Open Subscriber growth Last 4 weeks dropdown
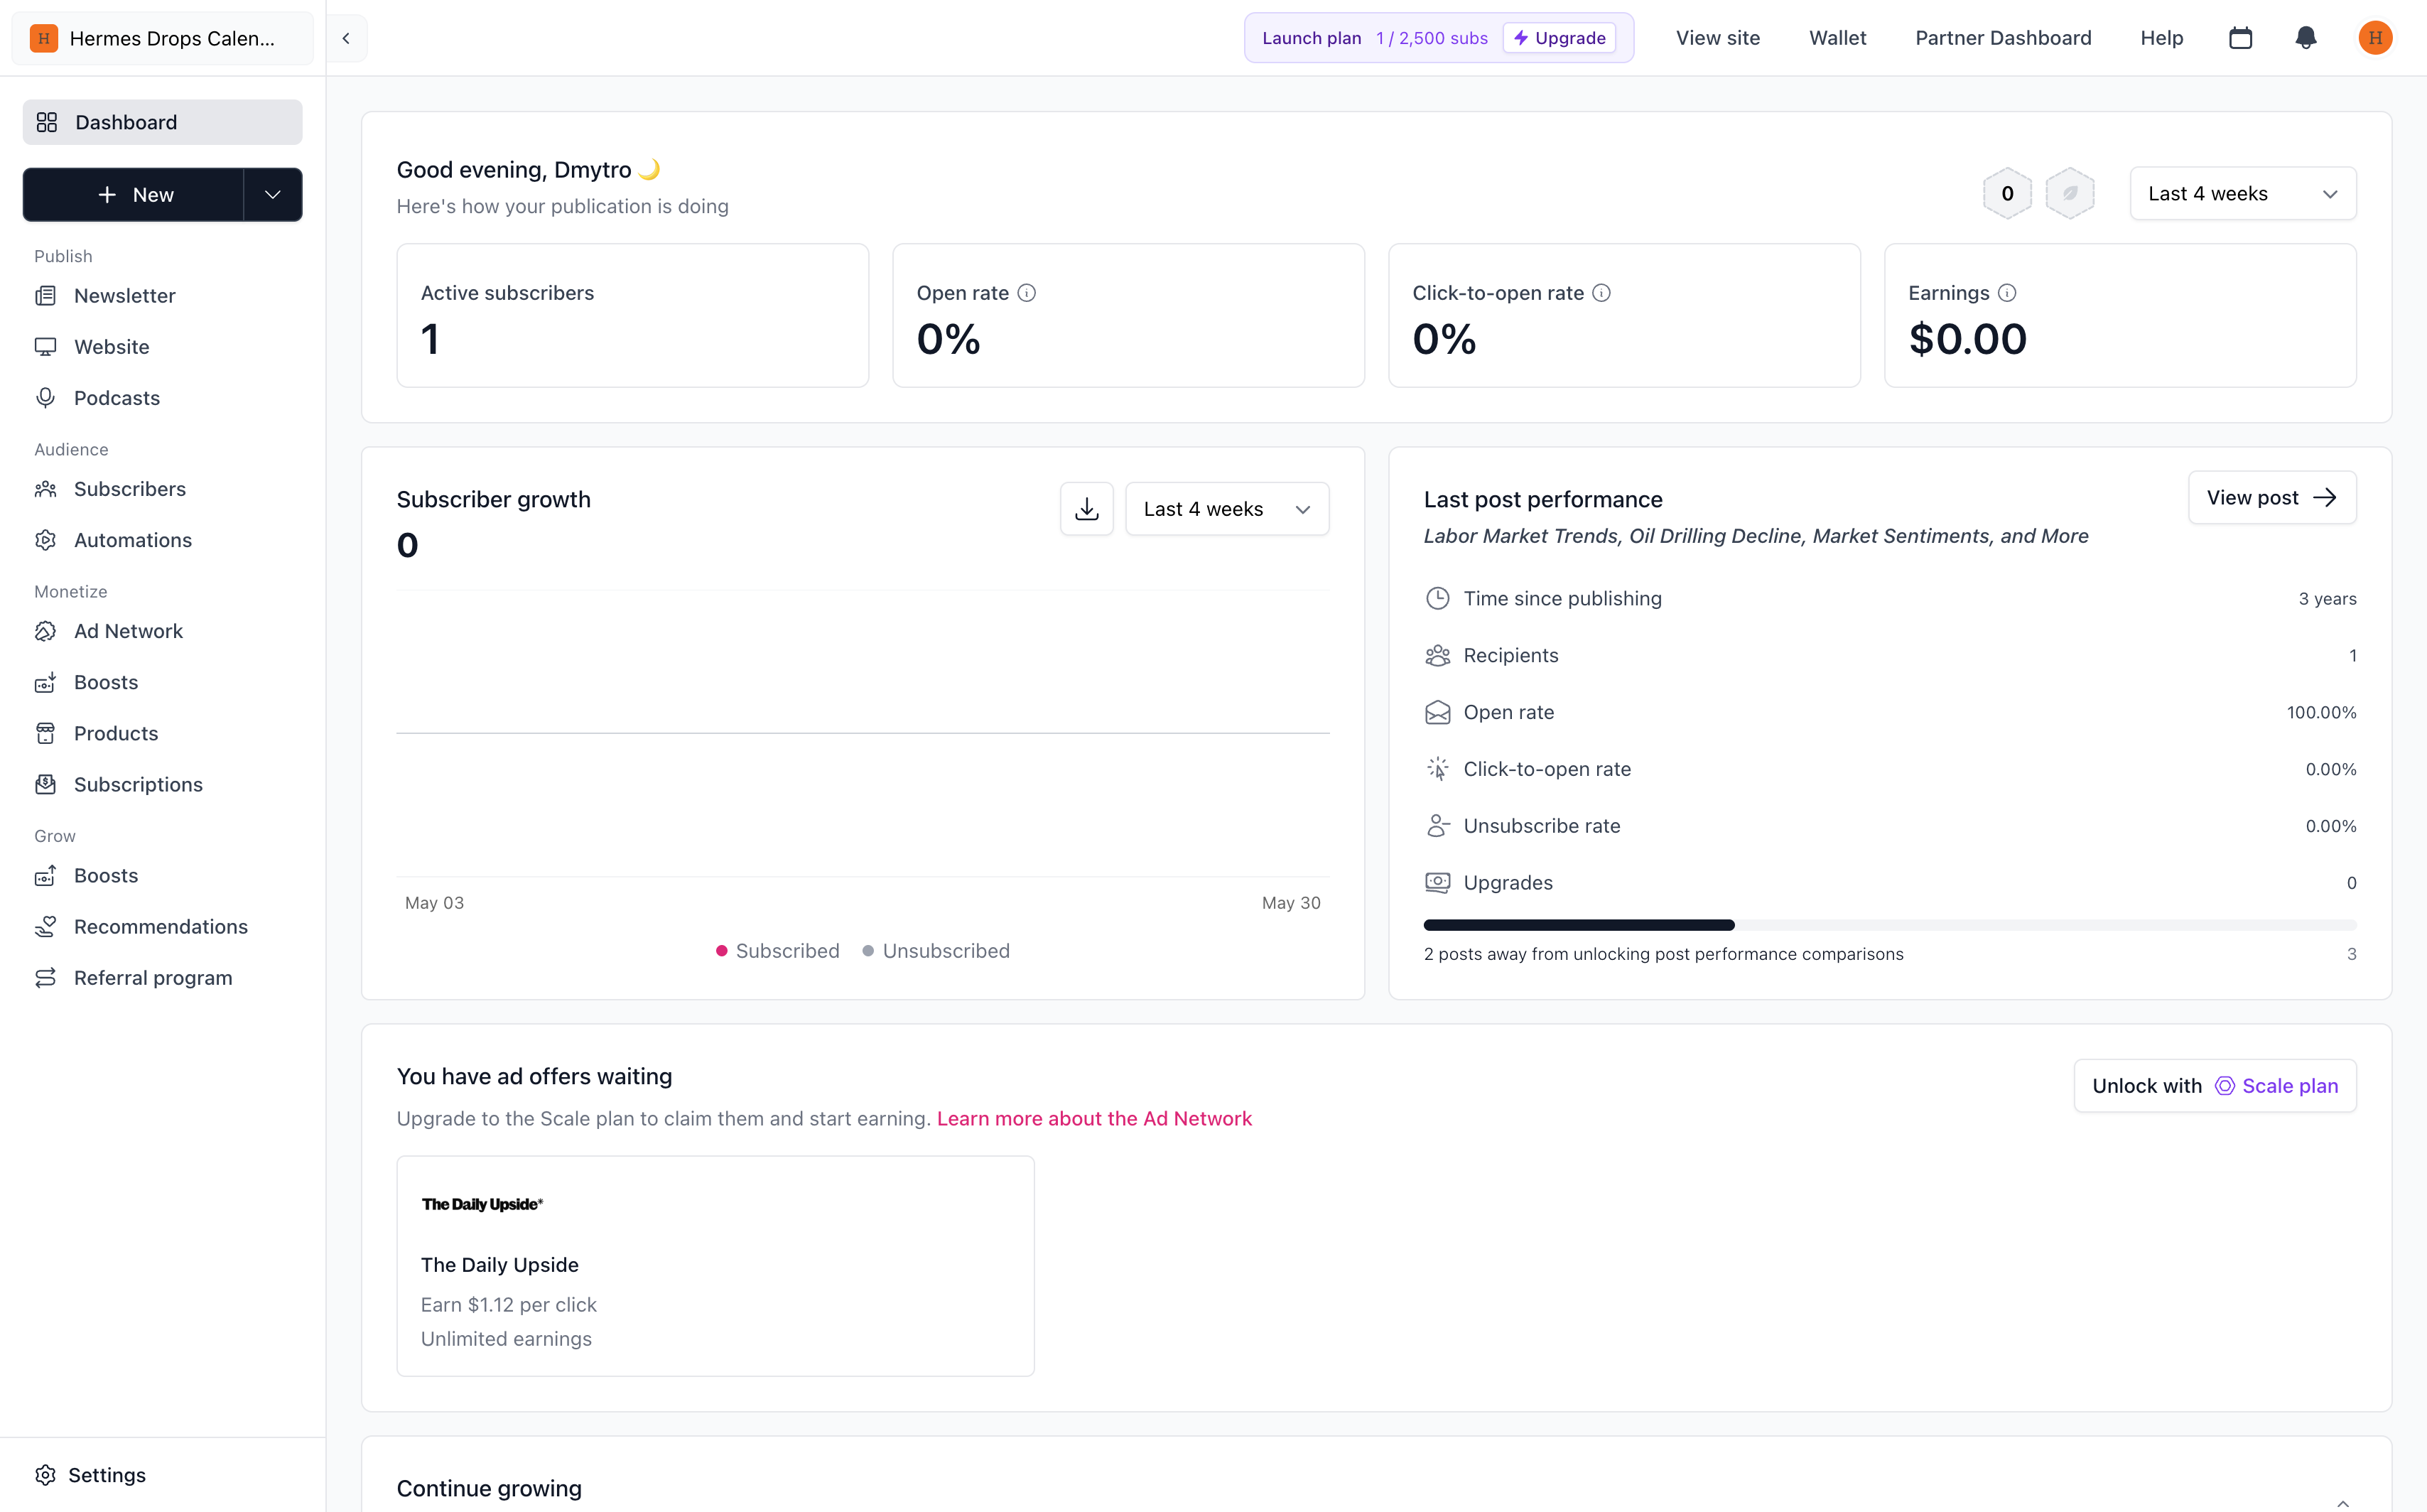The width and height of the screenshot is (2427, 1512). click(1227, 509)
